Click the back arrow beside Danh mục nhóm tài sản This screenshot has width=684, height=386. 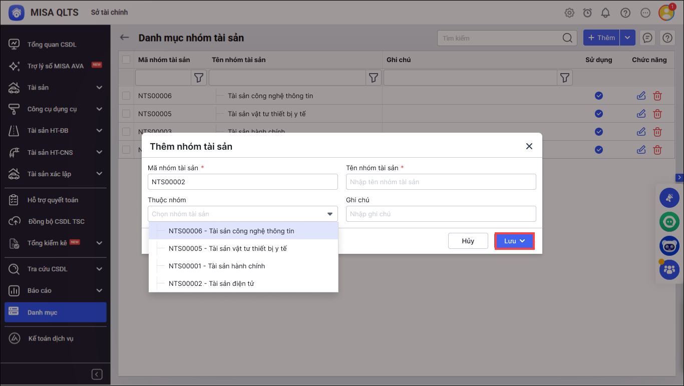coord(124,38)
